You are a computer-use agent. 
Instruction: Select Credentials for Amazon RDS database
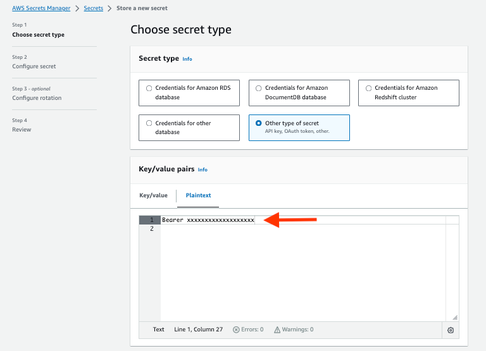pyautogui.click(x=189, y=93)
